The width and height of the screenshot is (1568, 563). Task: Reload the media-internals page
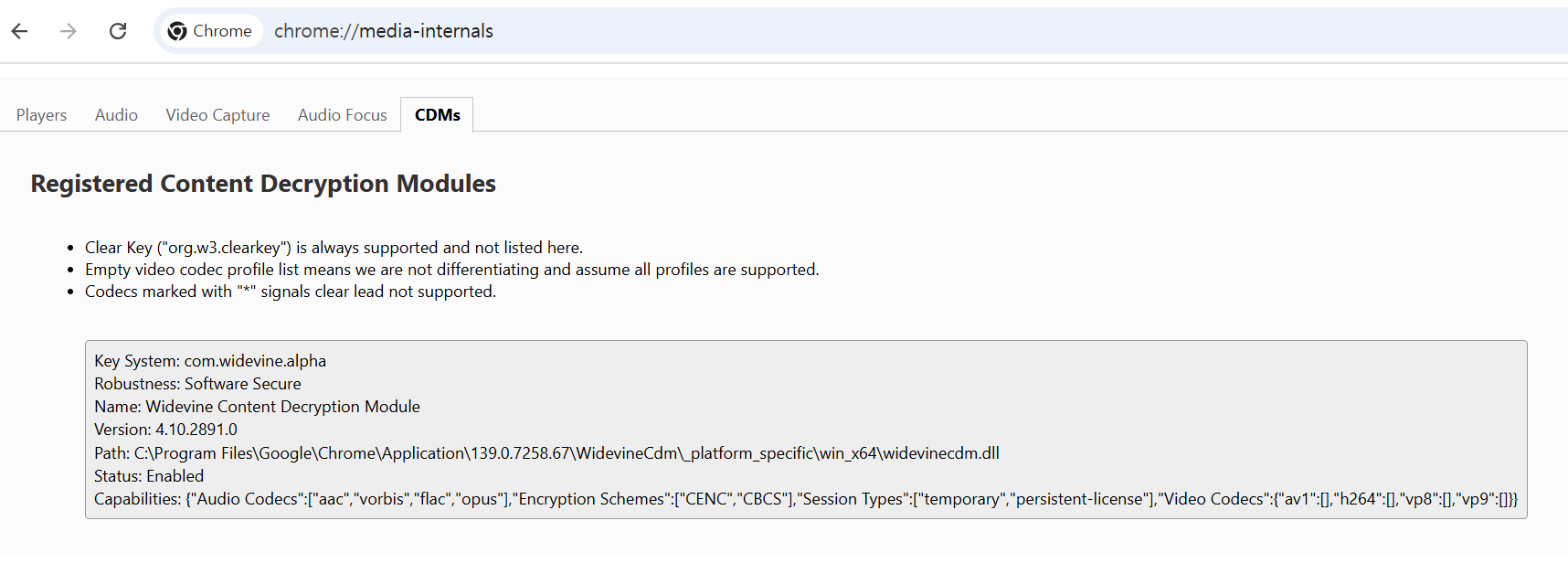point(117,30)
